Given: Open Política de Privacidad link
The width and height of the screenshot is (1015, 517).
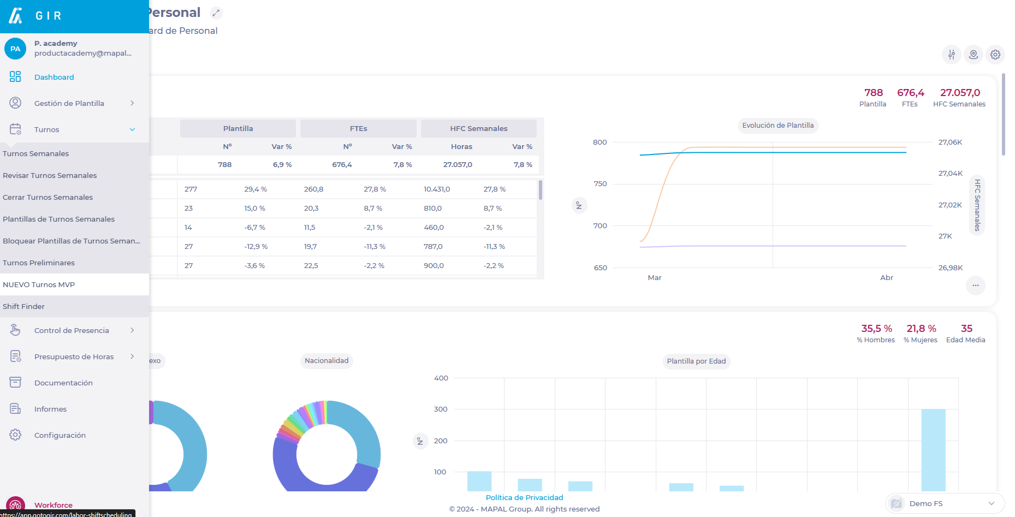Looking at the screenshot, I should 524,497.
